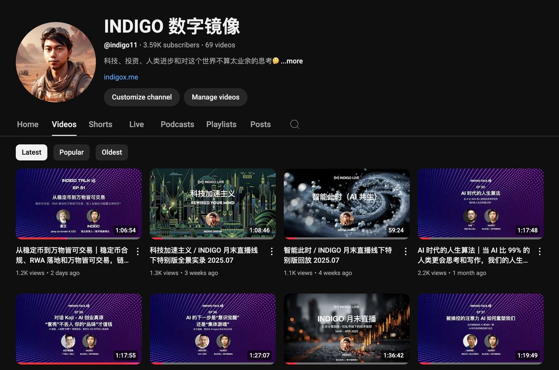Open options menu for 智能此时 video
559x370 pixels.
[x=406, y=252]
